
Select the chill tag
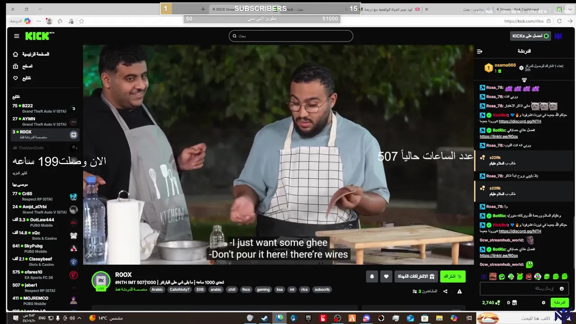click(232, 290)
